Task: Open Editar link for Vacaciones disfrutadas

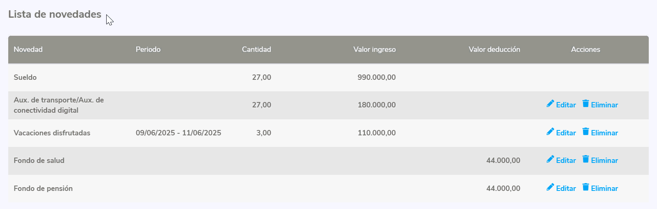Action: click(x=566, y=133)
